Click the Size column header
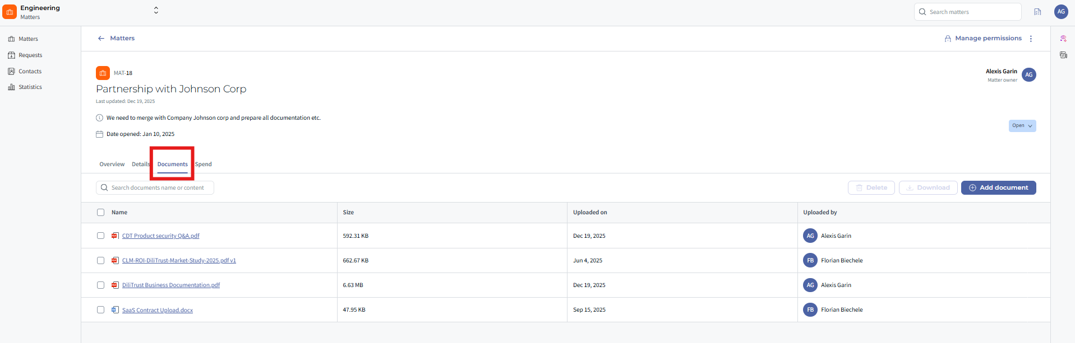The height and width of the screenshot is (343, 1075). click(x=348, y=213)
